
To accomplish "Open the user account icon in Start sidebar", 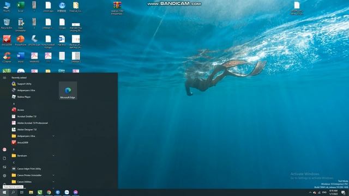I will click(4, 150).
